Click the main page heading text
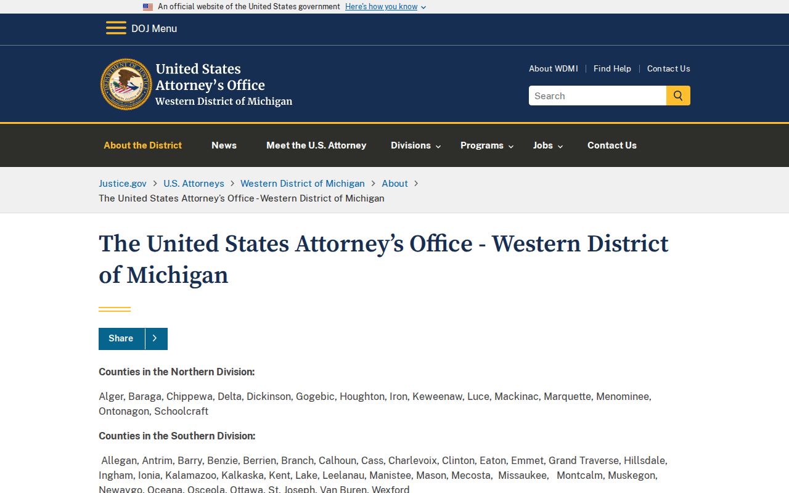The image size is (789, 493). point(383,259)
